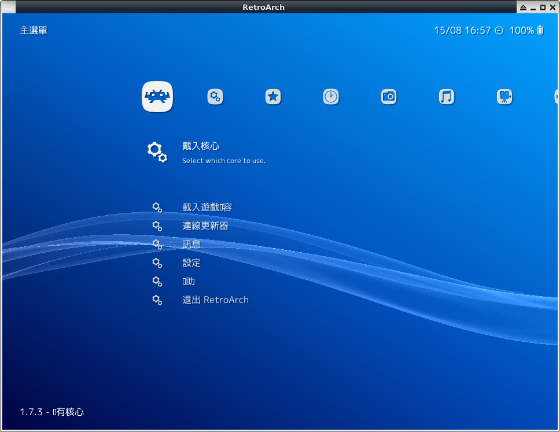Click the 'Select which core to use.' description
The height and width of the screenshot is (432, 560).
(x=224, y=161)
